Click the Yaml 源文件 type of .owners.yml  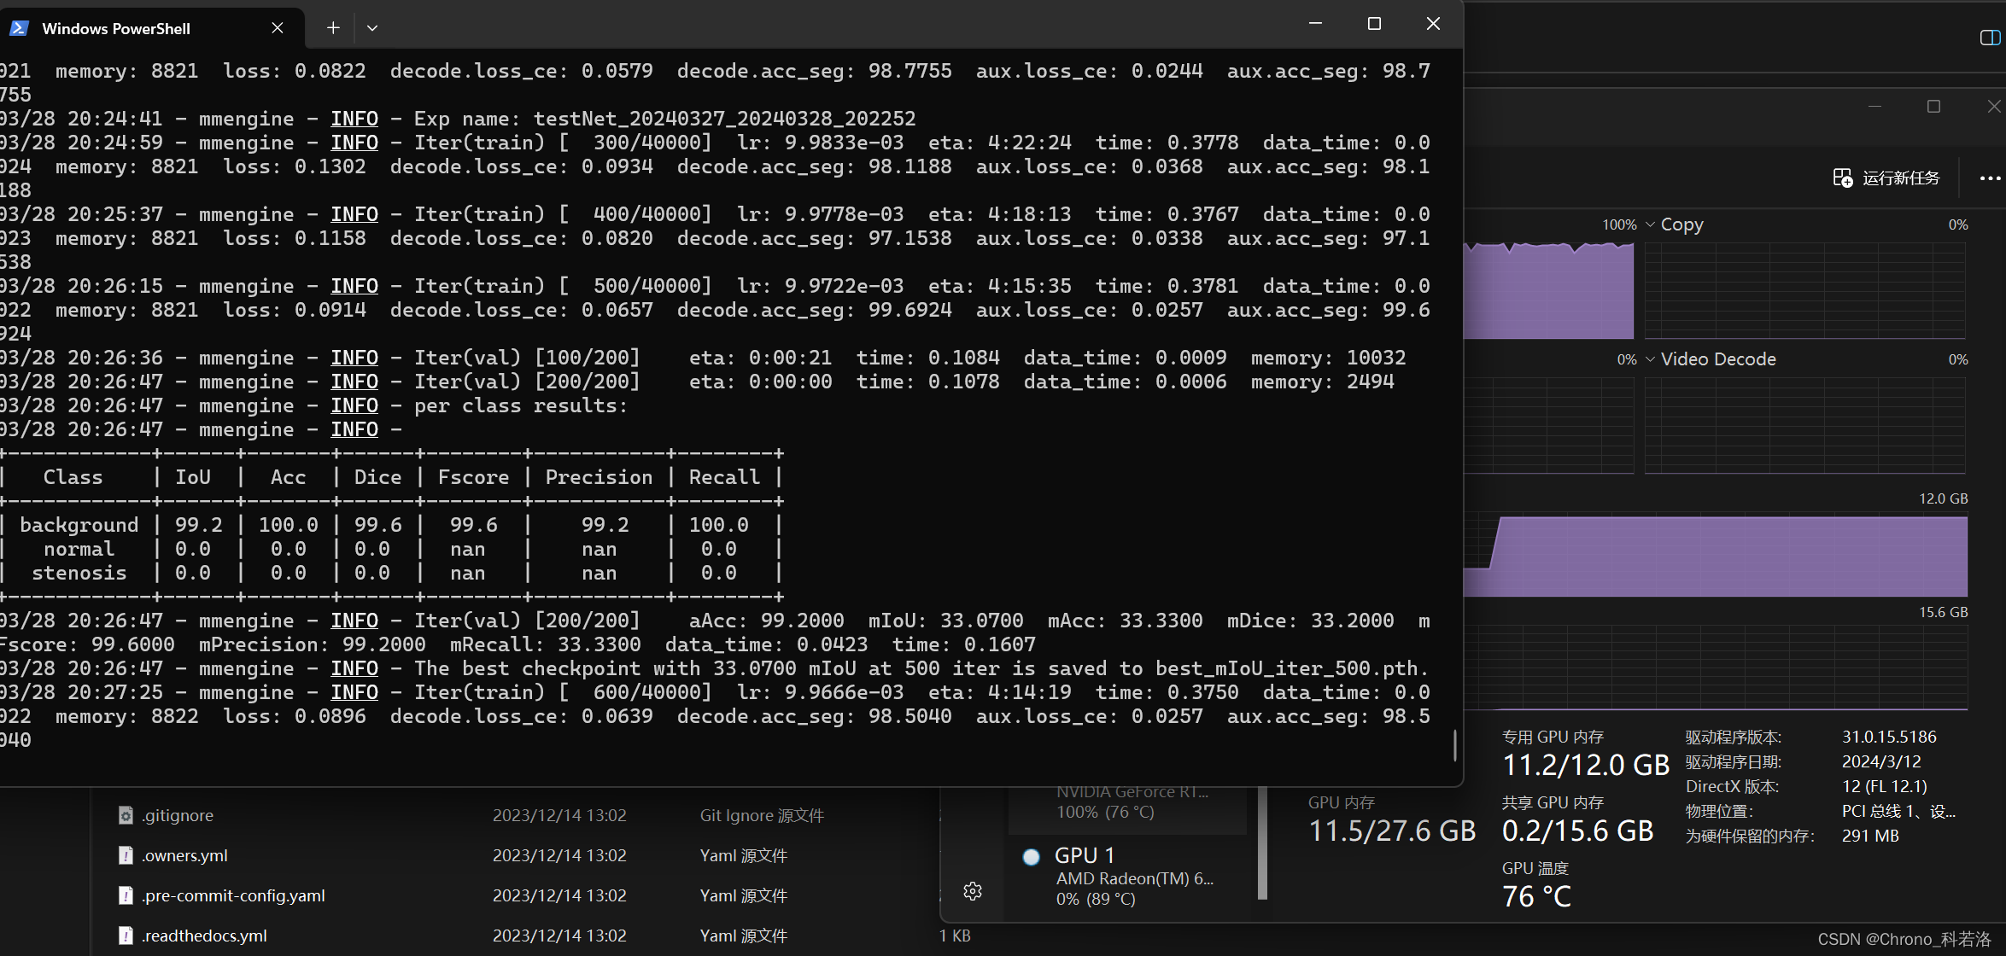pyautogui.click(x=743, y=855)
